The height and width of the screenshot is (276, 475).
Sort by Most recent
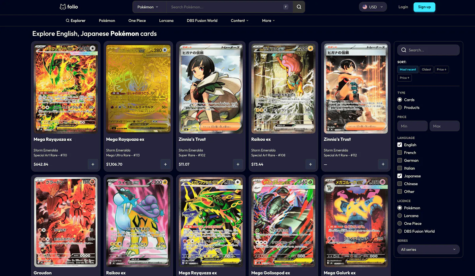point(408,69)
